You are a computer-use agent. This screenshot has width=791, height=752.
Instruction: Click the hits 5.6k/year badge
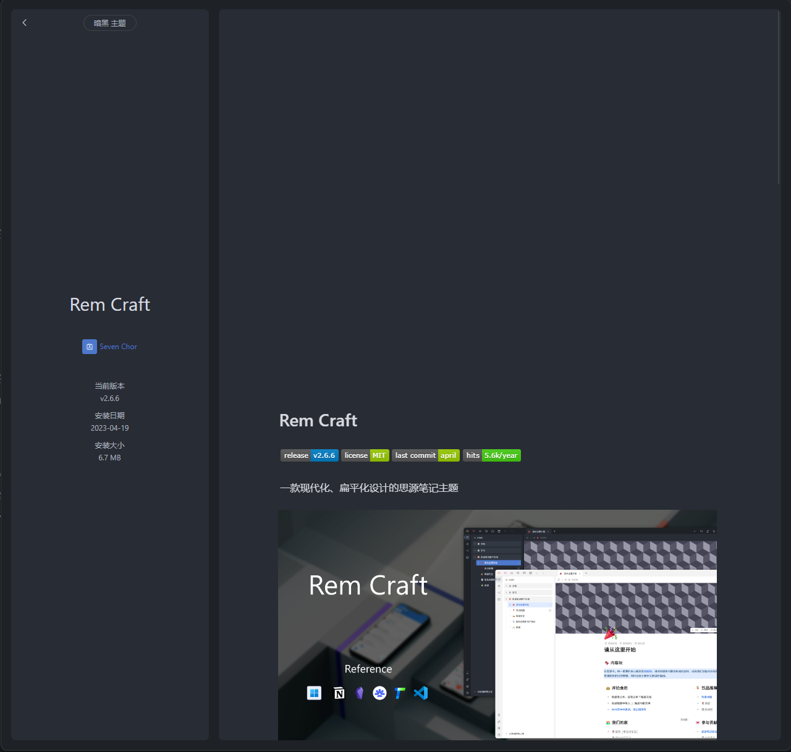coord(491,455)
